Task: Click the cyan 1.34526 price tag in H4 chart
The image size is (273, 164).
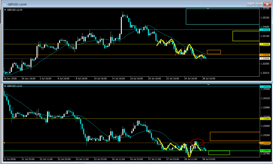Action: point(265,30)
